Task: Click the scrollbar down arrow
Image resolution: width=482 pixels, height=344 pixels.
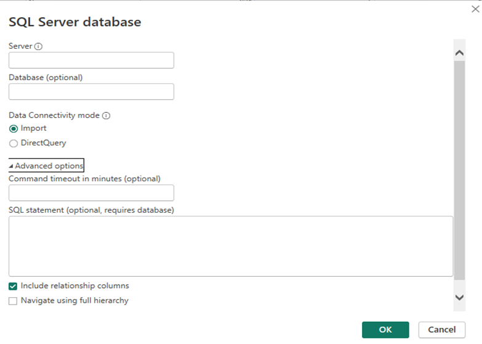Action: (459, 298)
